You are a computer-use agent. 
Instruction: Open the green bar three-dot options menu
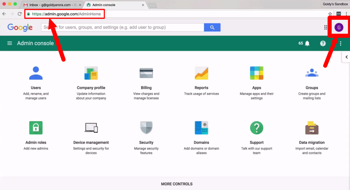(x=340, y=43)
